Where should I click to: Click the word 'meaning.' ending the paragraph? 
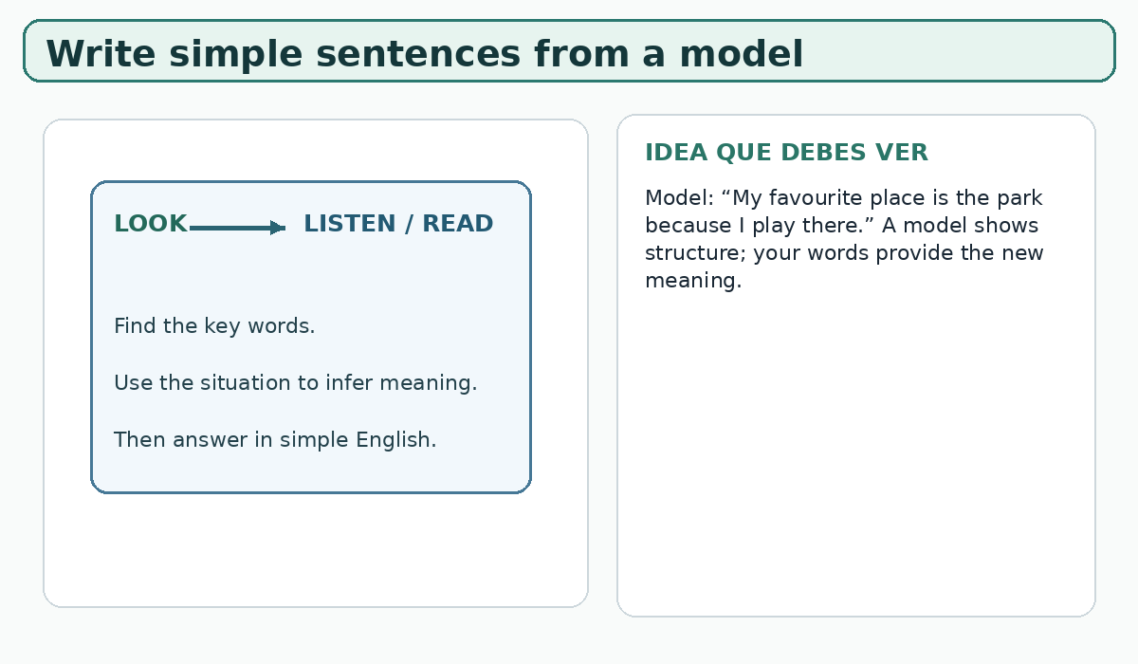coord(693,281)
